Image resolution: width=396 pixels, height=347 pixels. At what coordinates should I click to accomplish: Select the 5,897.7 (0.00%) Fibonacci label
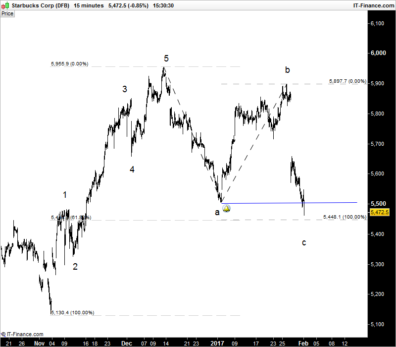click(347, 81)
